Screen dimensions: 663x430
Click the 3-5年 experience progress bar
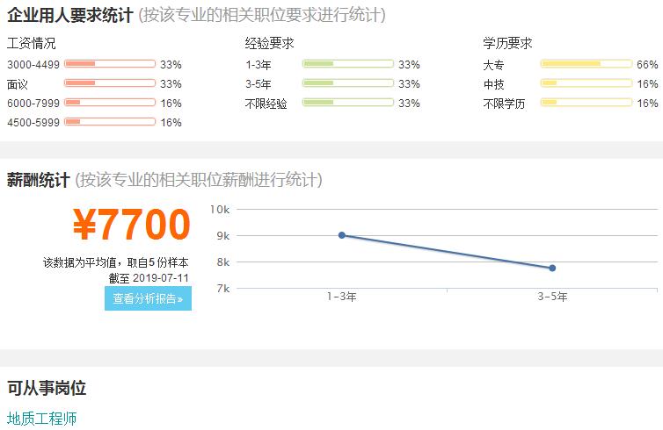[x=348, y=83]
